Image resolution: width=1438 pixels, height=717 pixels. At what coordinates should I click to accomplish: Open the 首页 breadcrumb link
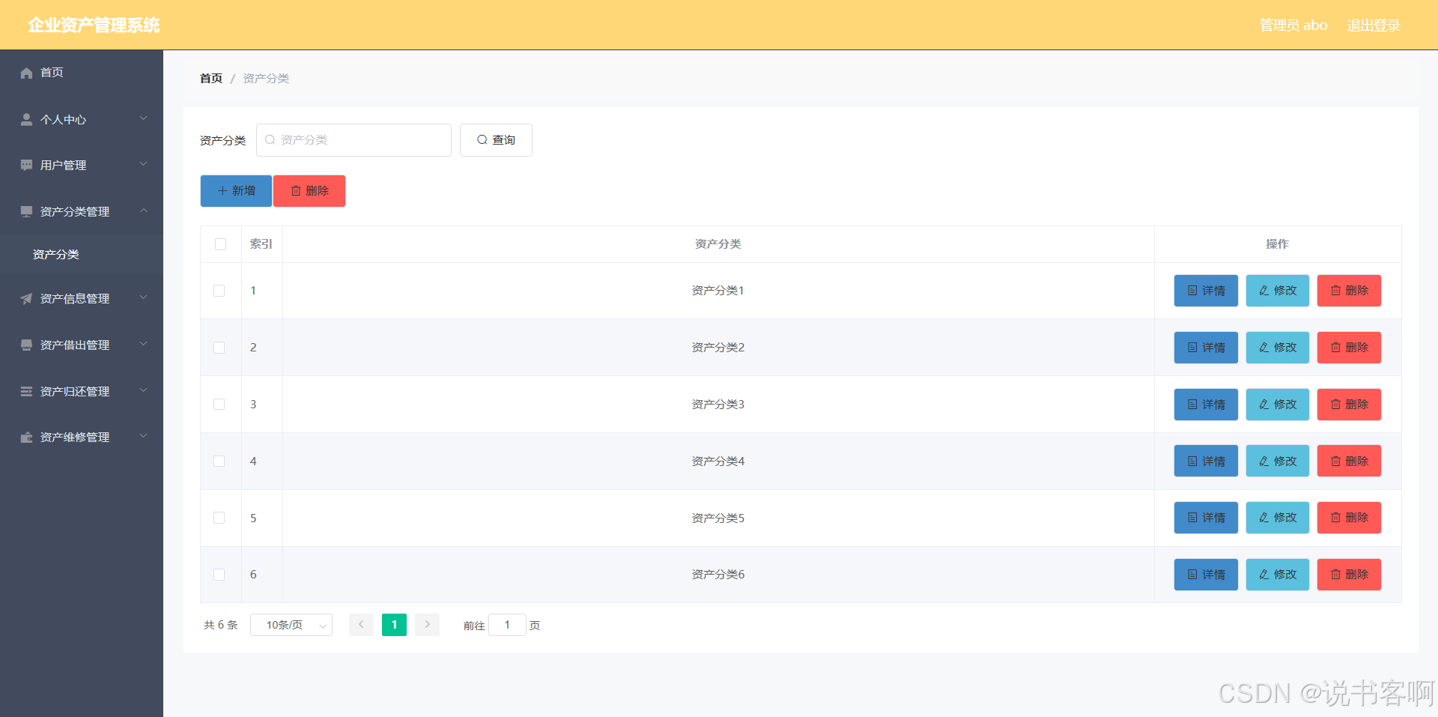[210, 78]
